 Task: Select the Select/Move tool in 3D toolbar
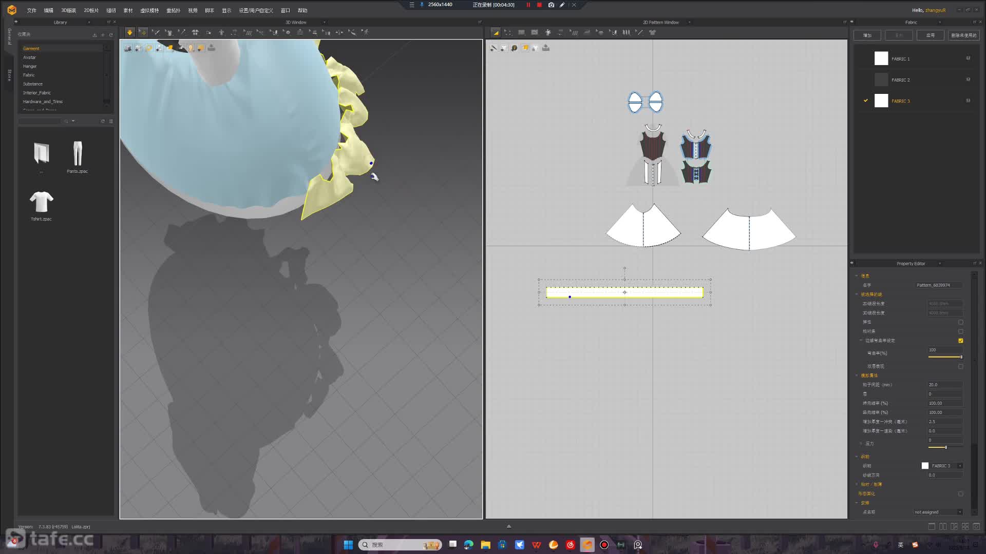pyautogui.click(x=143, y=32)
